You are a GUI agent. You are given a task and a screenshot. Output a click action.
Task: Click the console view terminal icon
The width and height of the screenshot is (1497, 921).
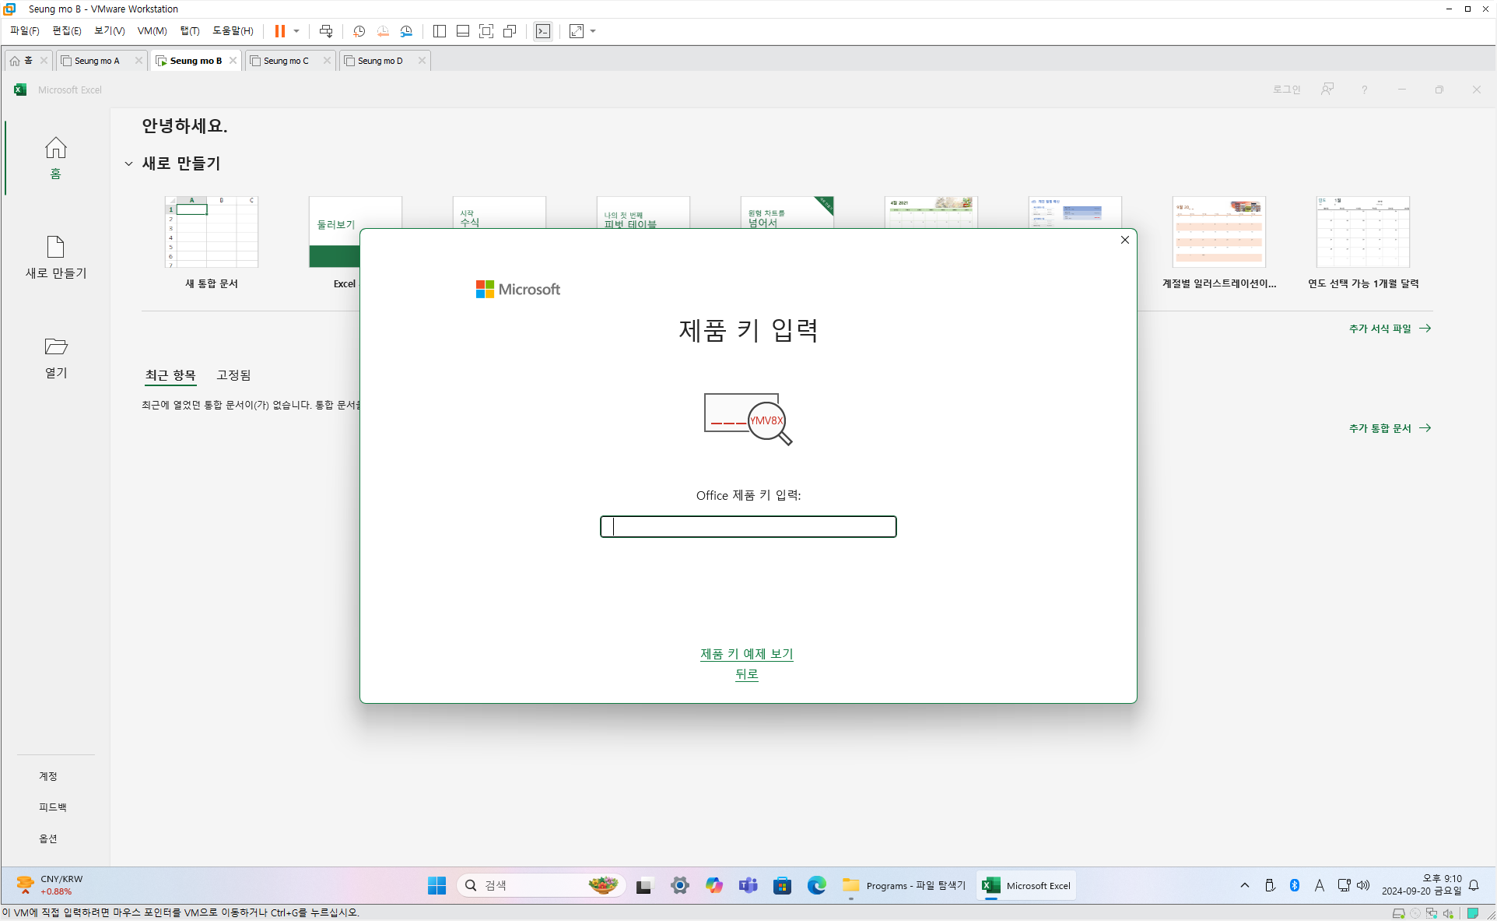[x=543, y=31]
